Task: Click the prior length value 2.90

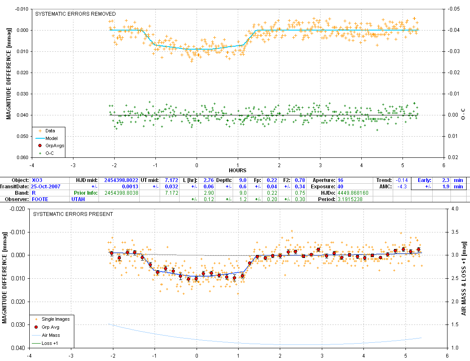Action: click(x=209, y=193)
